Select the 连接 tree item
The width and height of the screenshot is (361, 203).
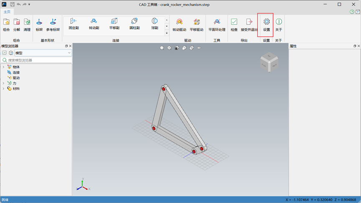coord(16,73)
